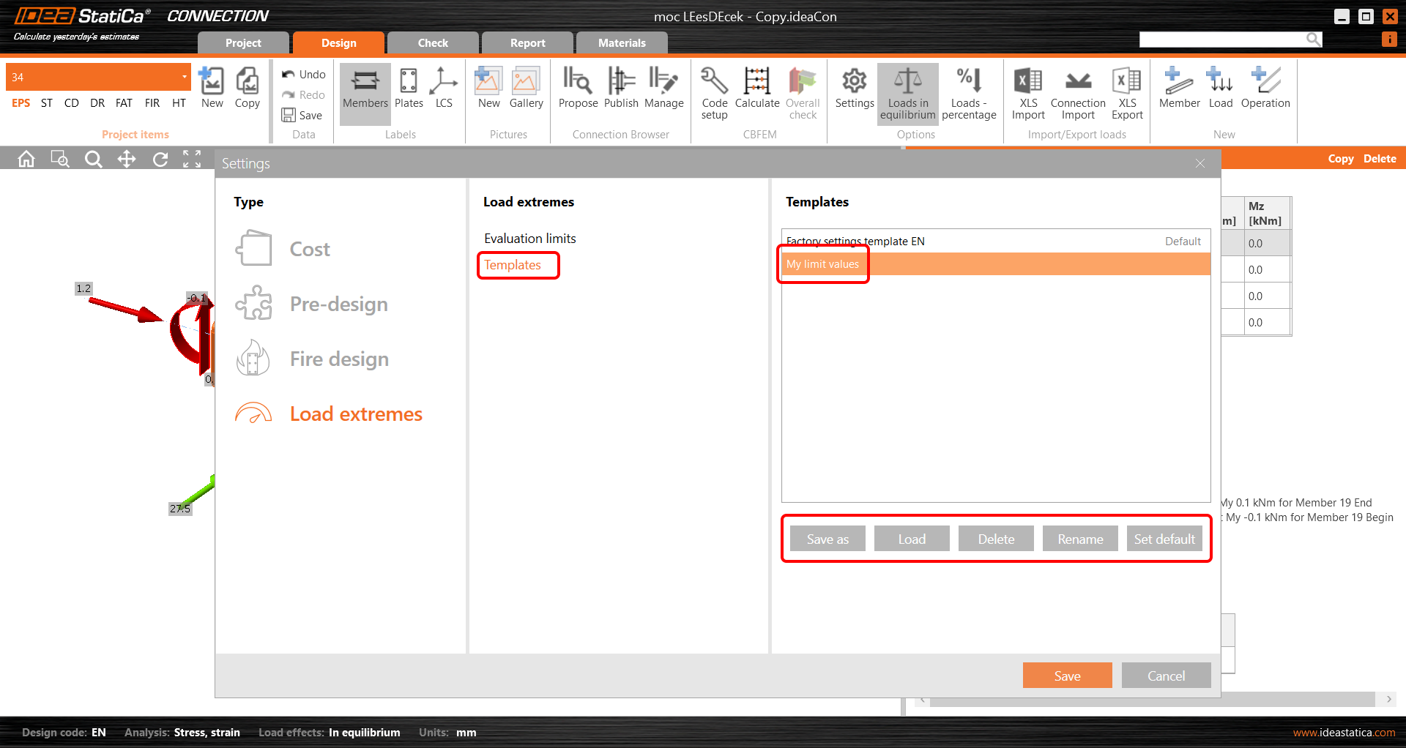Expand the project item 34 dropdown
The height and width of the screenshot is (748, 1406).
point(184,77)
